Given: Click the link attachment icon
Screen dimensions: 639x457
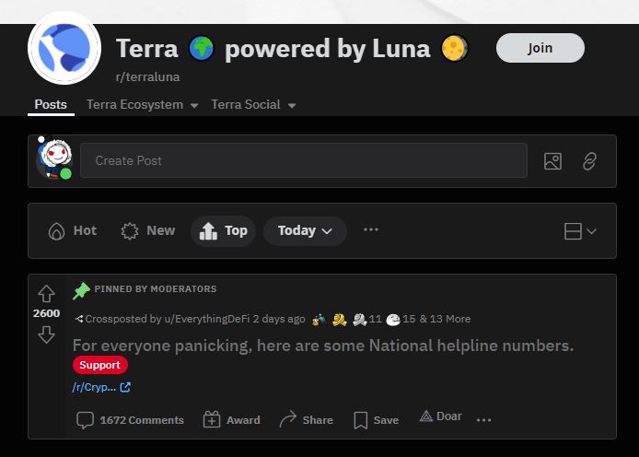Looking at the screenshot, I should pyautogui.click(x=589, y=161).
